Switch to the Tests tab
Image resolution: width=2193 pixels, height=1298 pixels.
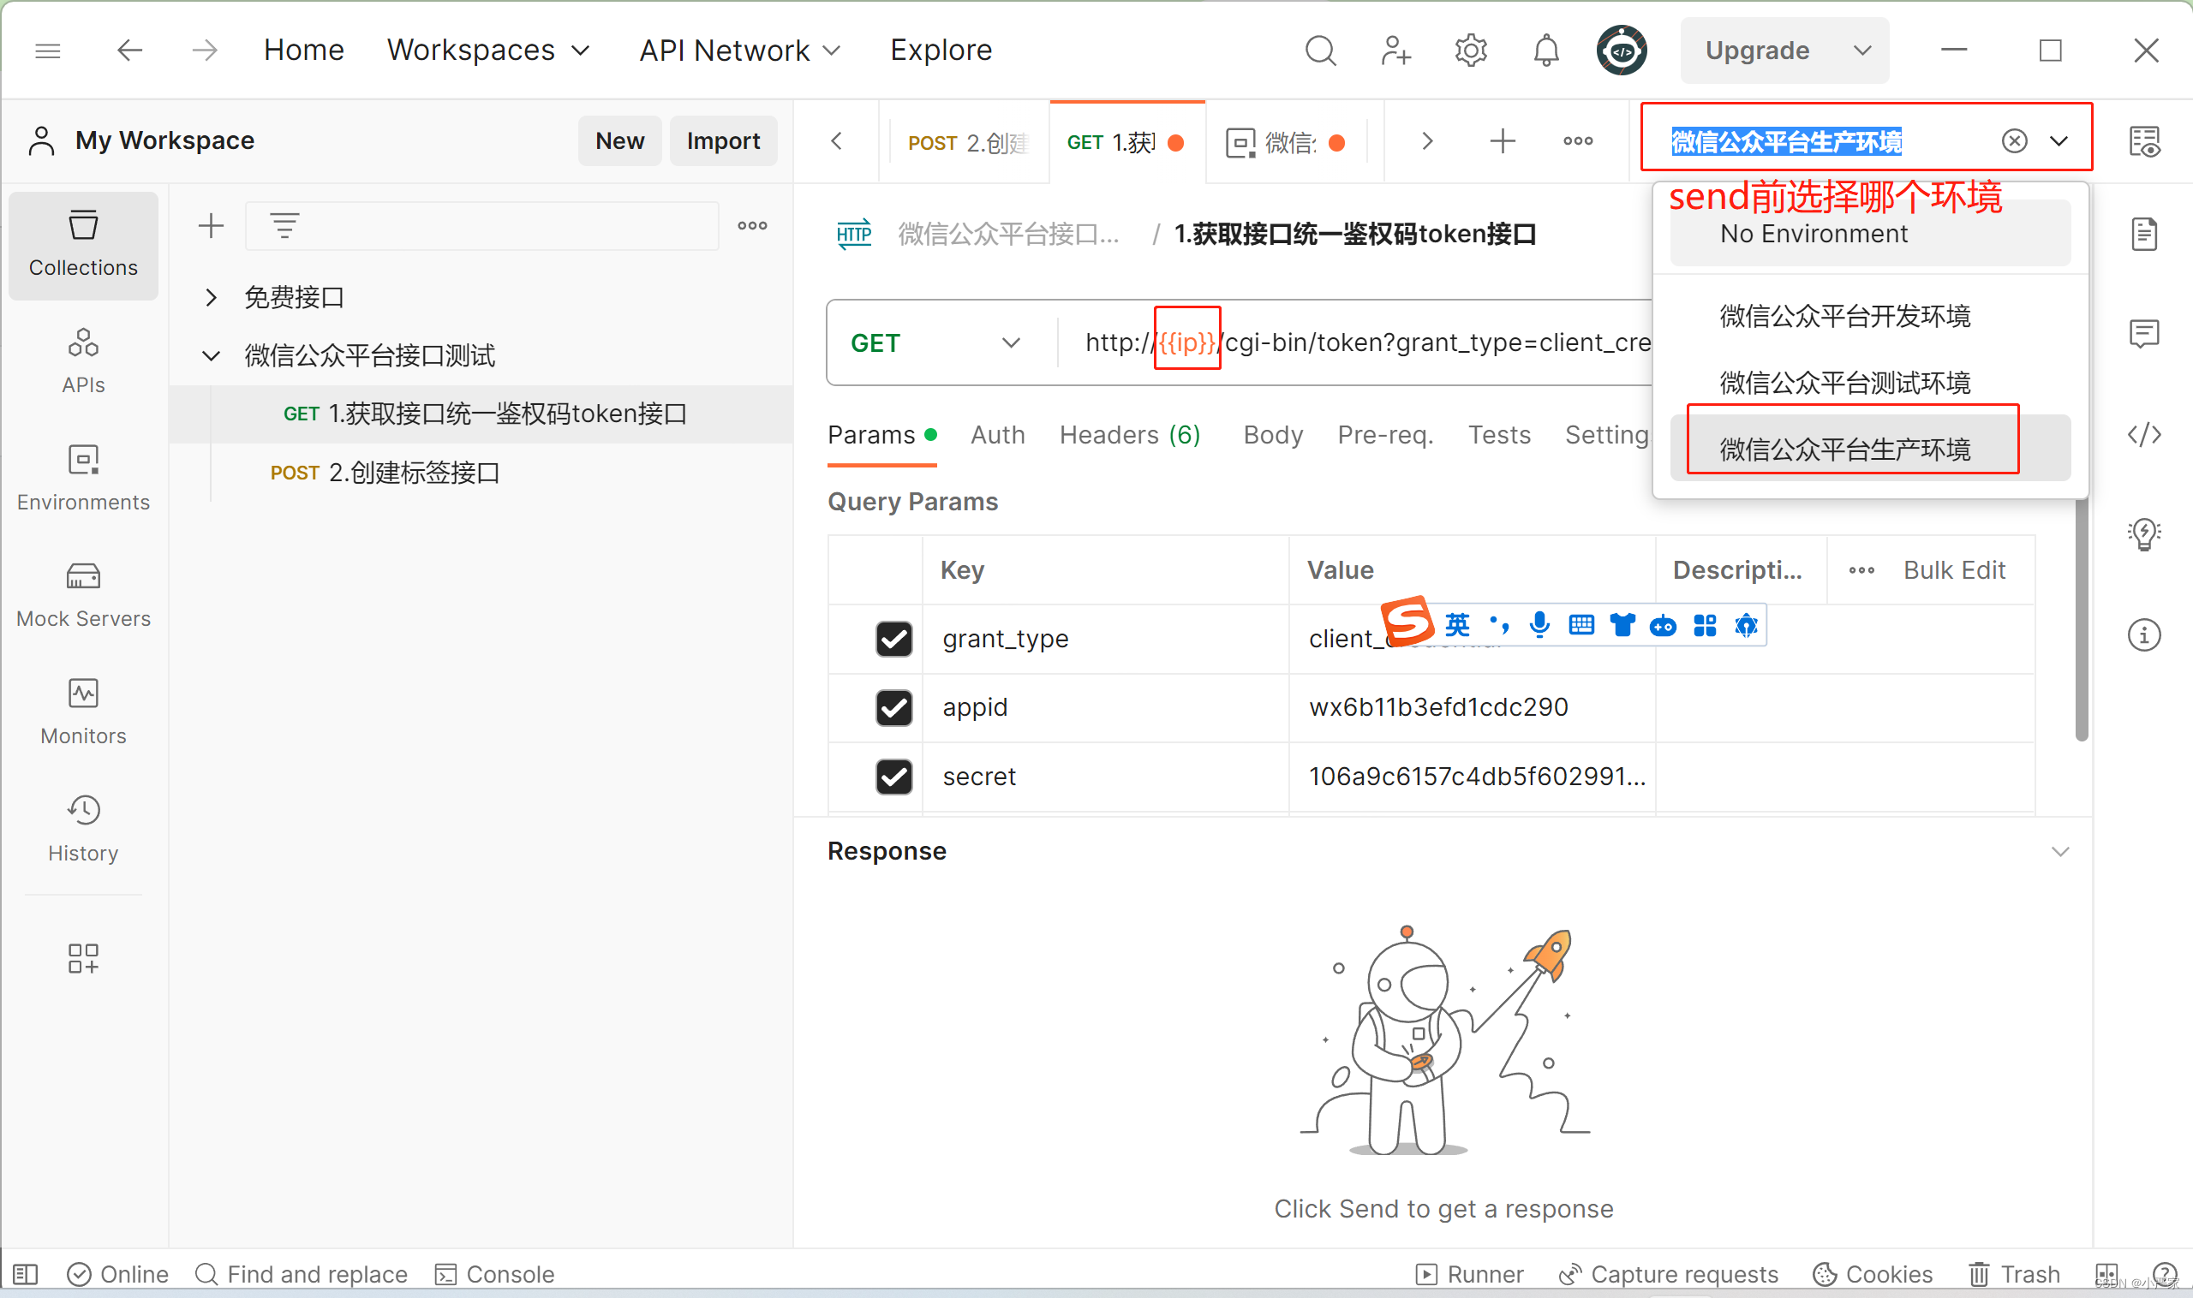(1499, 435)
